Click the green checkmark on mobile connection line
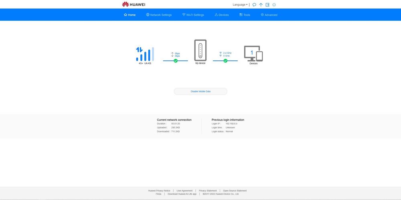 [176, 61]
